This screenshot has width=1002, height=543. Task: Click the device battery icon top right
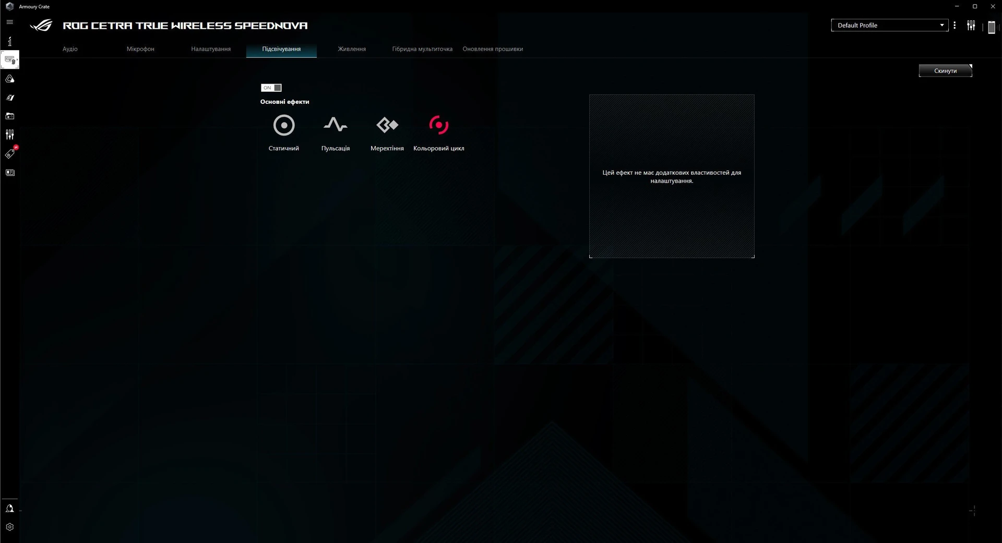(x=992, y=27)
